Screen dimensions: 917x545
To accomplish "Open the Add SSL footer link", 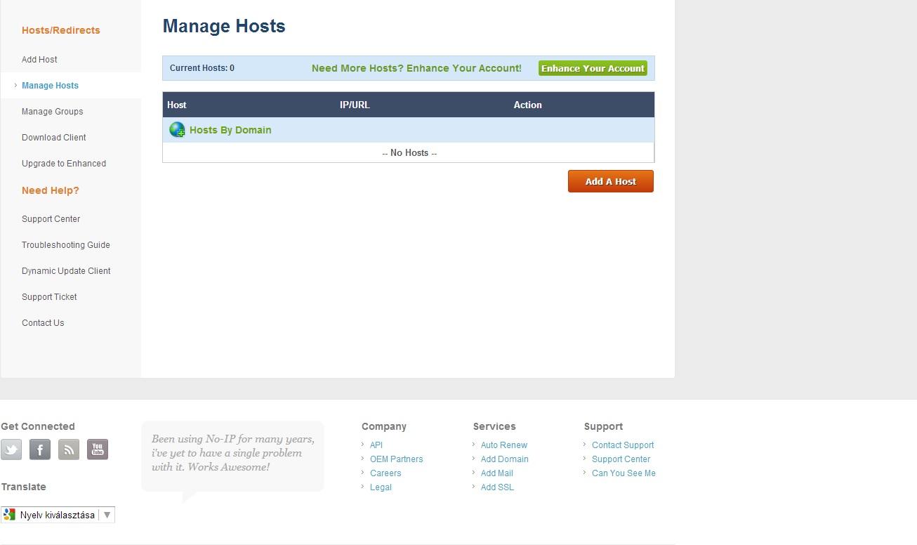I will pos(497,487).
